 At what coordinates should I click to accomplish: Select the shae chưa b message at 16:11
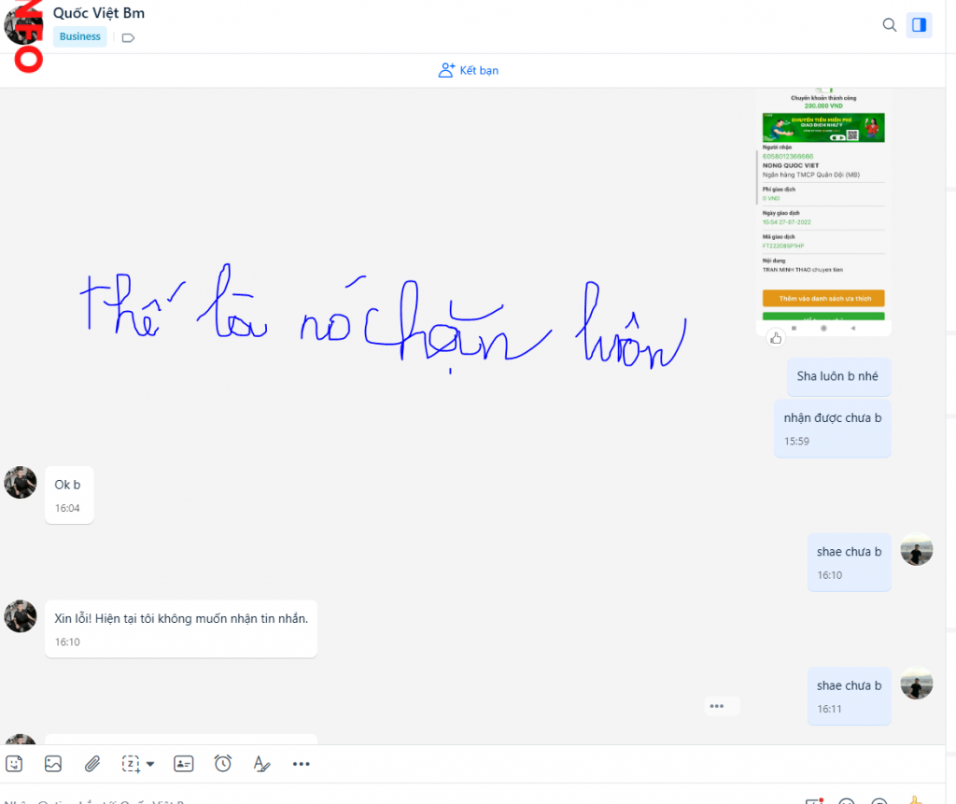[849, 696]
